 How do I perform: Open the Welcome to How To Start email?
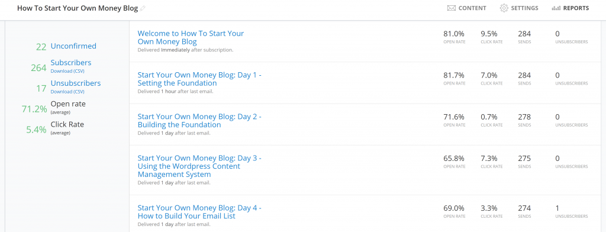click(x=191, y=37)
